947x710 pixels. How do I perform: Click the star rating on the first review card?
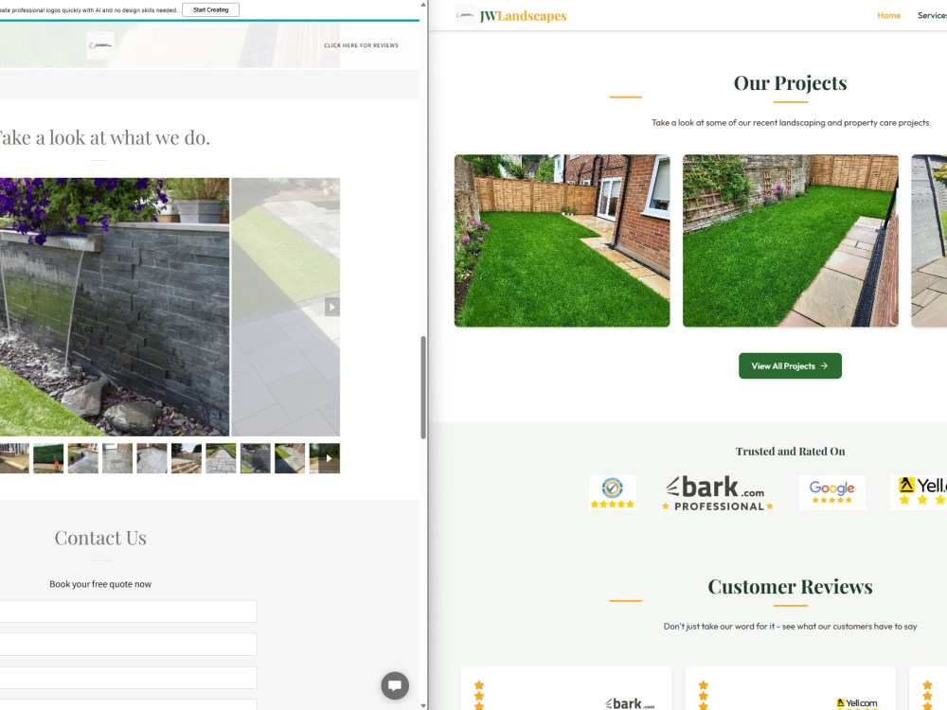pyautogui.click(x=479, y=694)
